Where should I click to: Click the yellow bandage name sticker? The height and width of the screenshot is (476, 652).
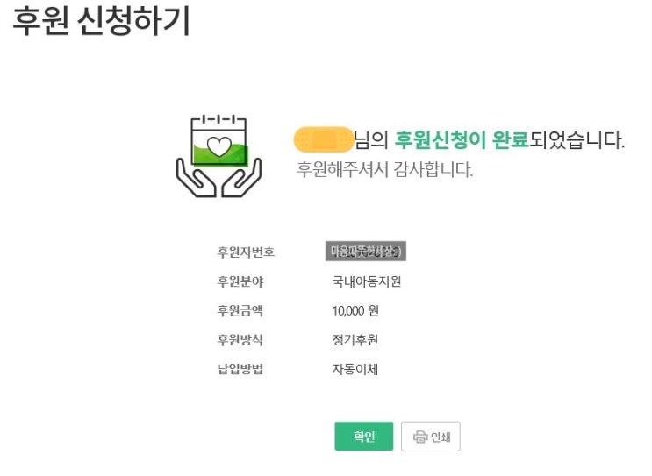click(x=323, y=139)
